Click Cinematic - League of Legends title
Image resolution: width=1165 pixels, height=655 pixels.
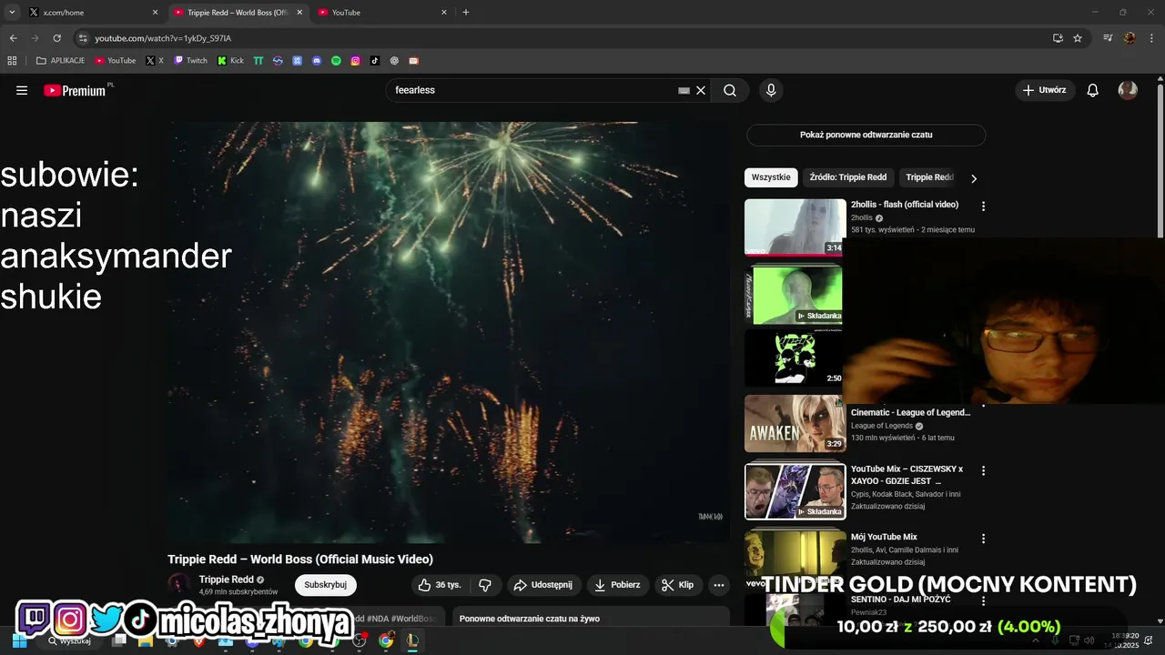pos(910,412)
